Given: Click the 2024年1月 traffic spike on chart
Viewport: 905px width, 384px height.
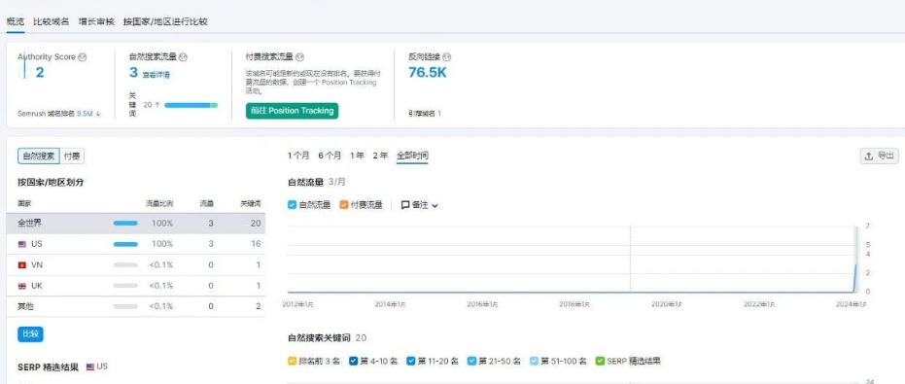Looking at the screenshot, I should coord(856,277).
